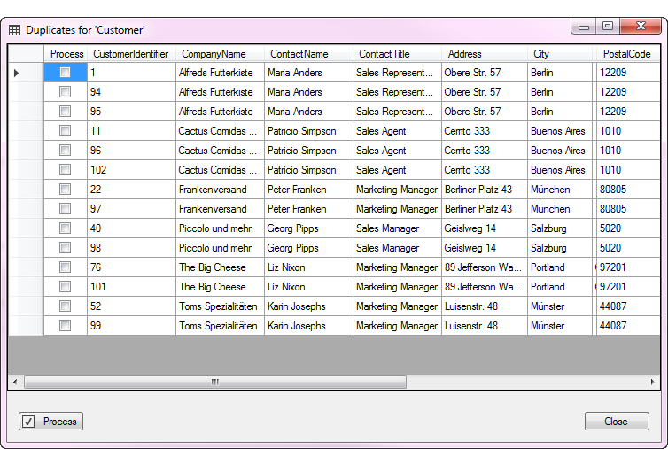Toggle the Process checkbox for customer 96
Screen dimensions: 668x449
pyautogui.click(x=66, y=151)
